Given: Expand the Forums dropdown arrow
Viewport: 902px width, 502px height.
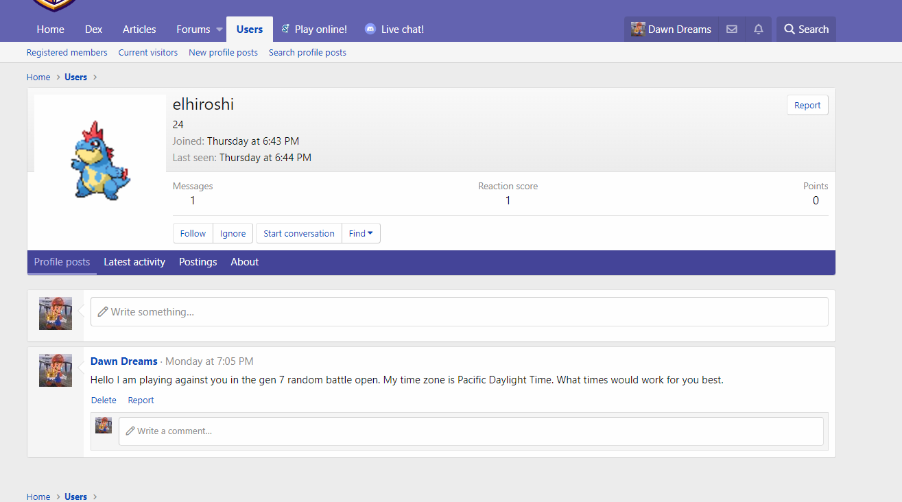Looking at the screenshot, I should pos(219,29).
